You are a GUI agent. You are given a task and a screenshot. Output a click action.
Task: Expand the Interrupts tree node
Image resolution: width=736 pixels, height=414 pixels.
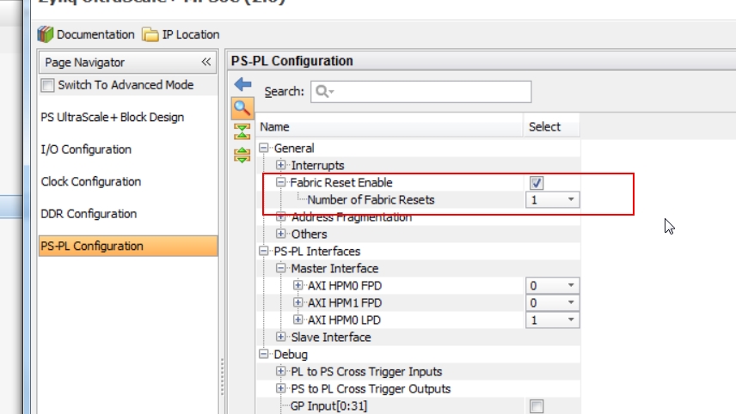pos(281,165)
